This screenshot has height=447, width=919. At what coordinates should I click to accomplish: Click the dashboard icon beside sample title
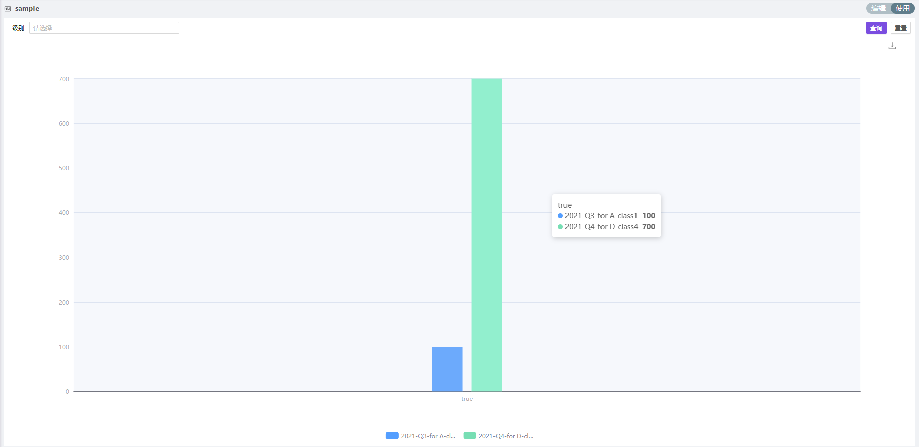(8, 9)
